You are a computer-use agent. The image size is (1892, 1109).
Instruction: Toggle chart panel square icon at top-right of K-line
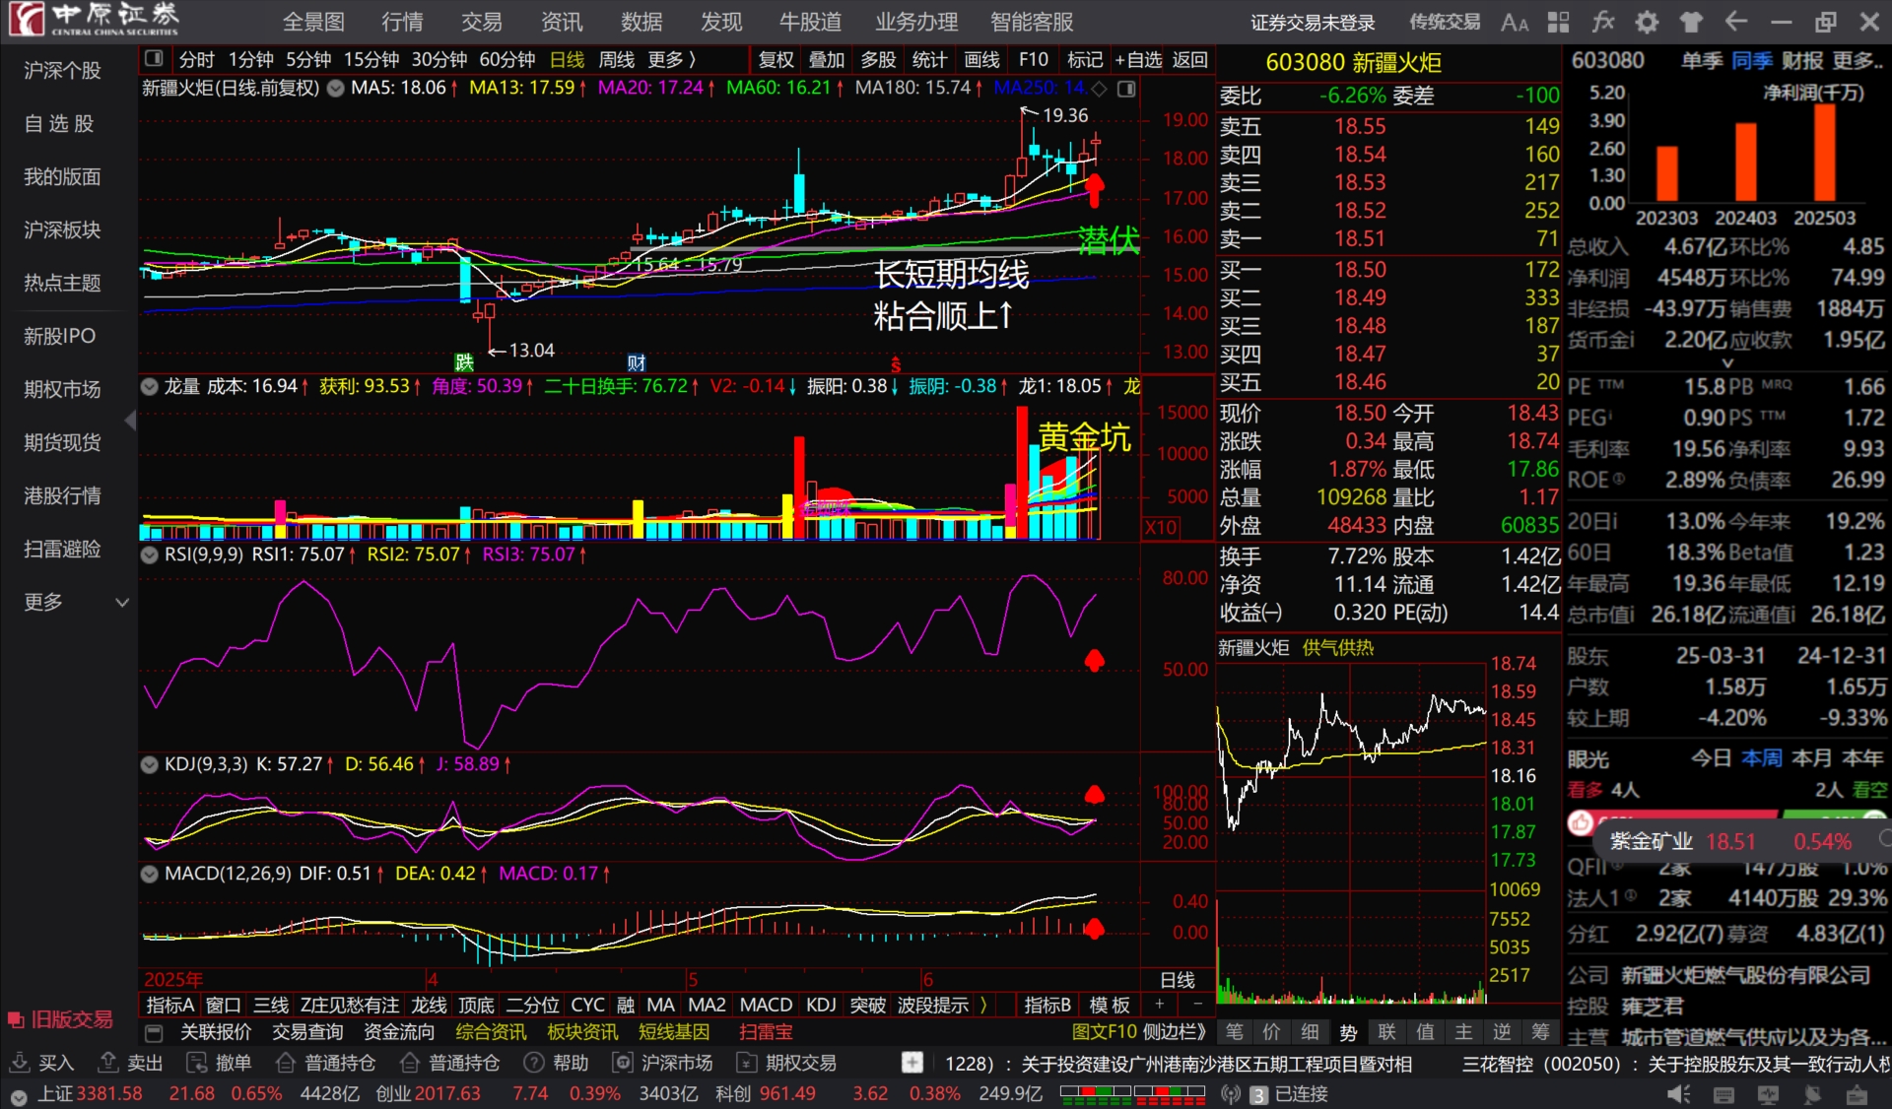pos(1126,89)
